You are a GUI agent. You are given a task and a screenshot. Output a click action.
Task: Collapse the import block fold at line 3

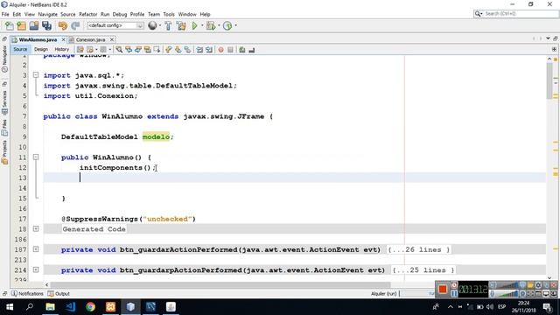pos(36,75)
